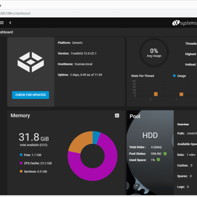Open the hamburger side menu
The width and height of the screenshot is (197, 197).
[x=2, y=23]
